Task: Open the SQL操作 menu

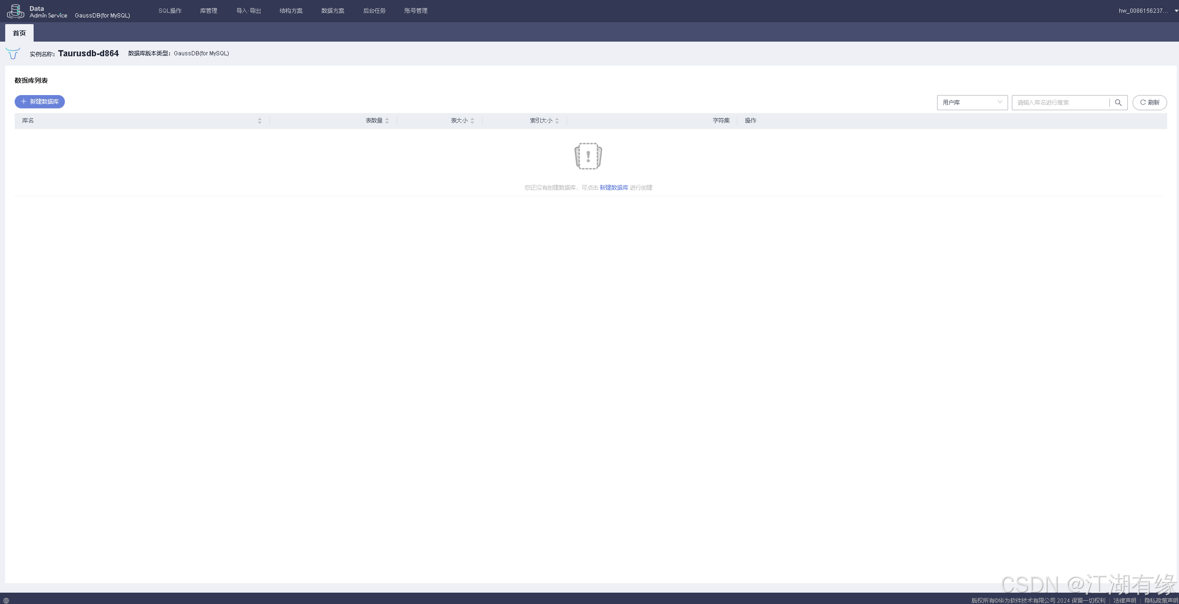Action: click(170, 11)
